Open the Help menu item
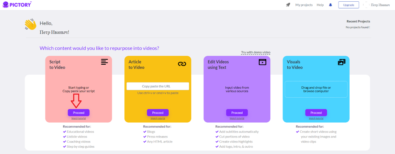 (x=320, y=5)
